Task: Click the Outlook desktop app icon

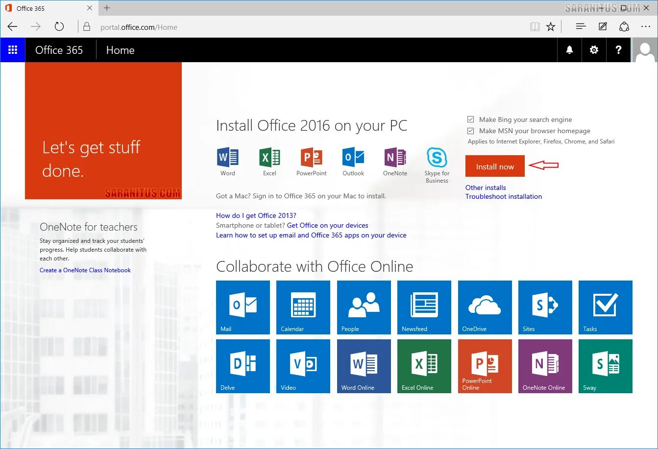Action: [x=353, y=158]
